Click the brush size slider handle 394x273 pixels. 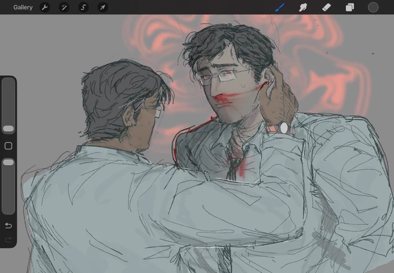(x=8, y=128)
